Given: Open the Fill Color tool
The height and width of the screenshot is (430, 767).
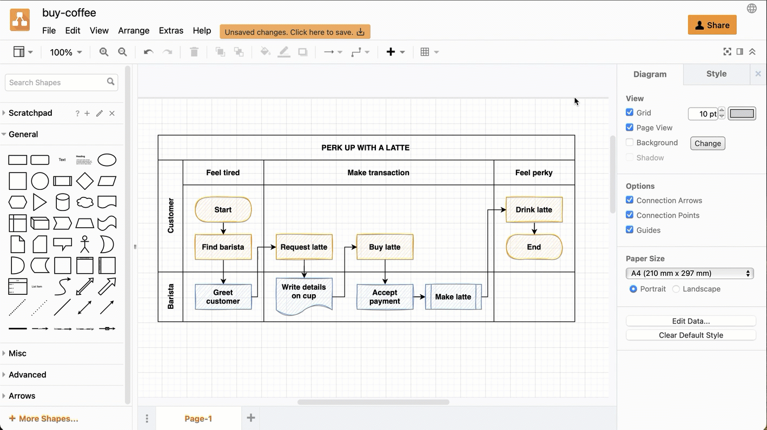Looking at the screenshot, I should click(265, 52).
